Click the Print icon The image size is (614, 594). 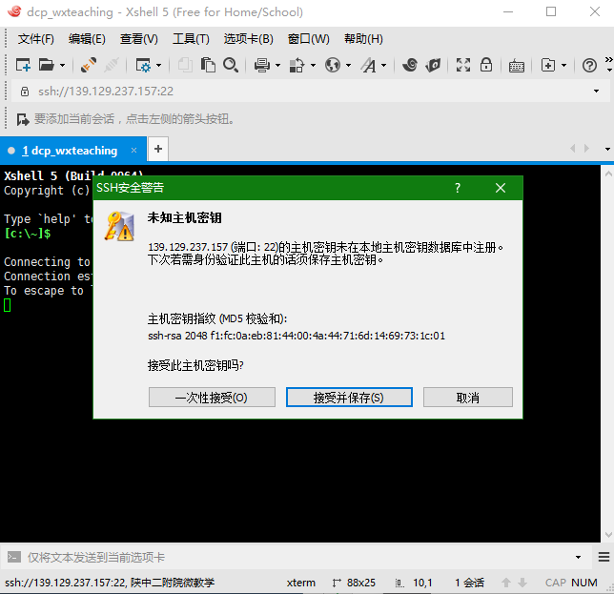pyautogui.click(x=261, y=65)
